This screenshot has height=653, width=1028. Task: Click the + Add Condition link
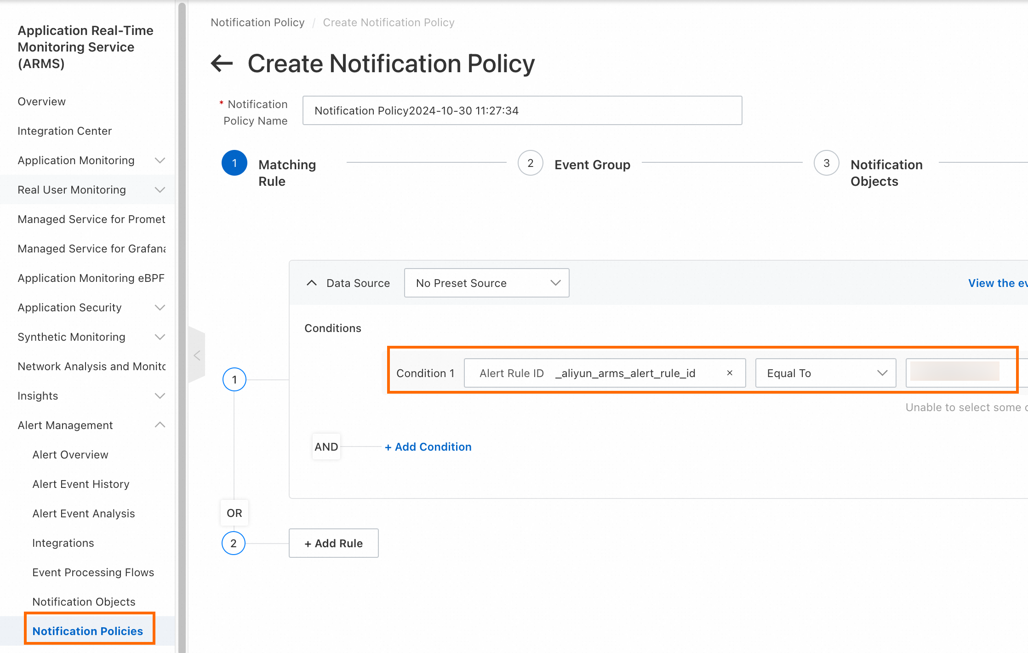[x=428, y=447]
